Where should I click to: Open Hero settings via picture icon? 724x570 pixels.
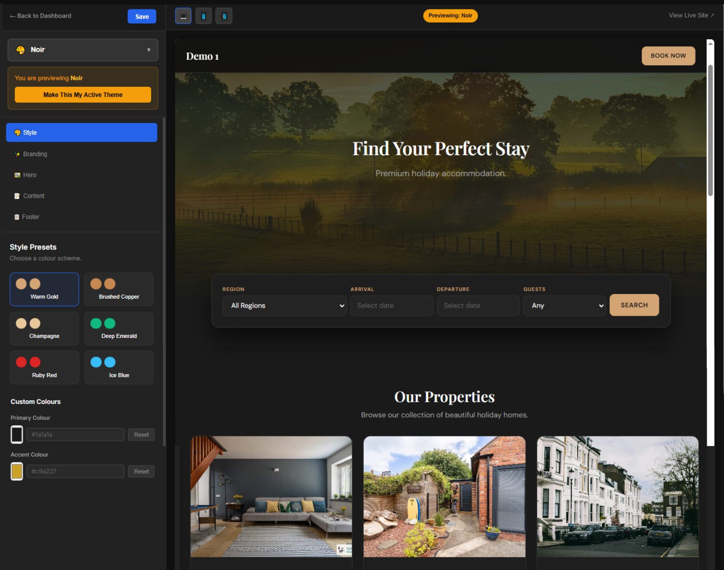17,175
